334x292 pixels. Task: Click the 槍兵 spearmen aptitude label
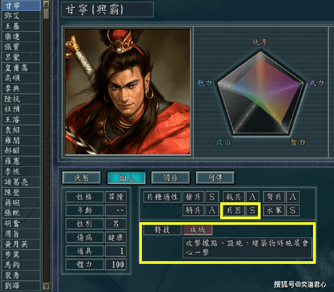(194, 197)
